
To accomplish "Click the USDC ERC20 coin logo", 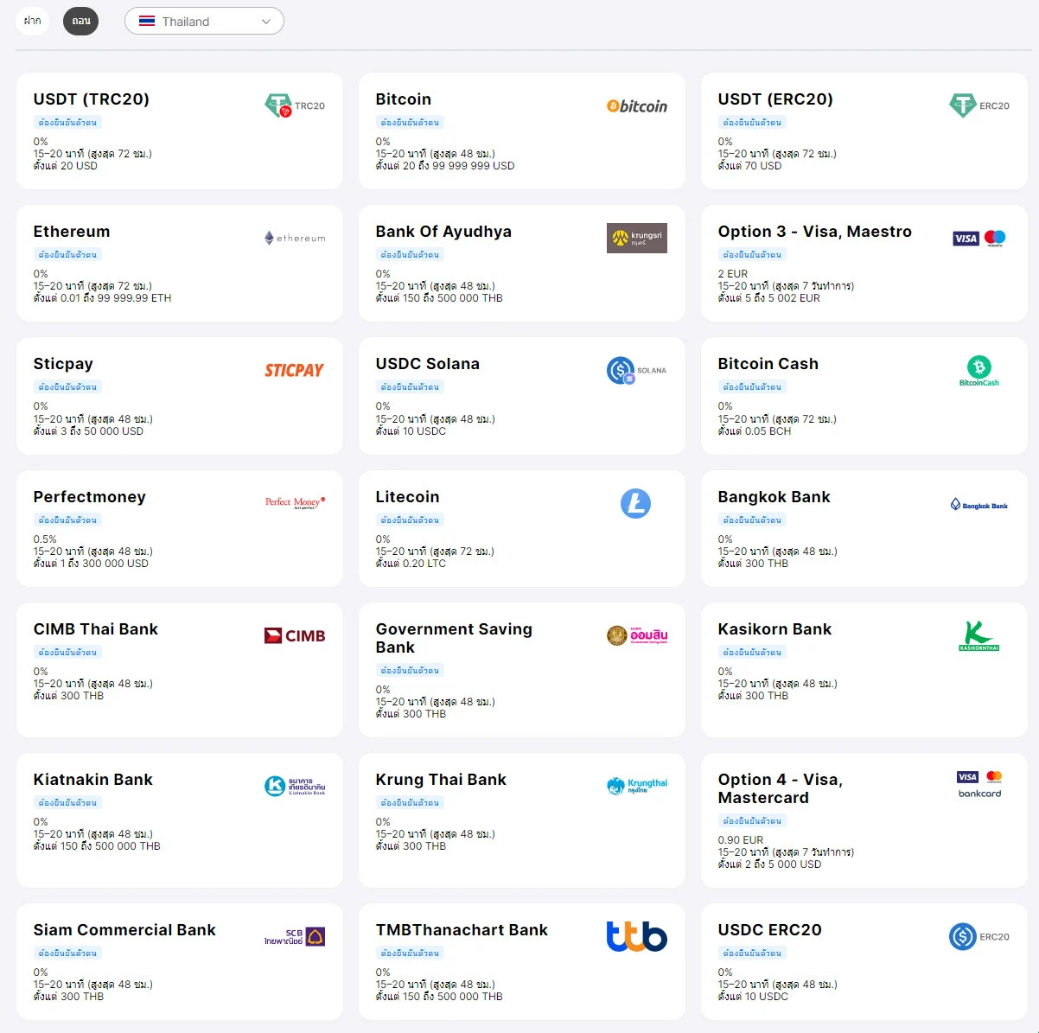I will pos(979,936).
